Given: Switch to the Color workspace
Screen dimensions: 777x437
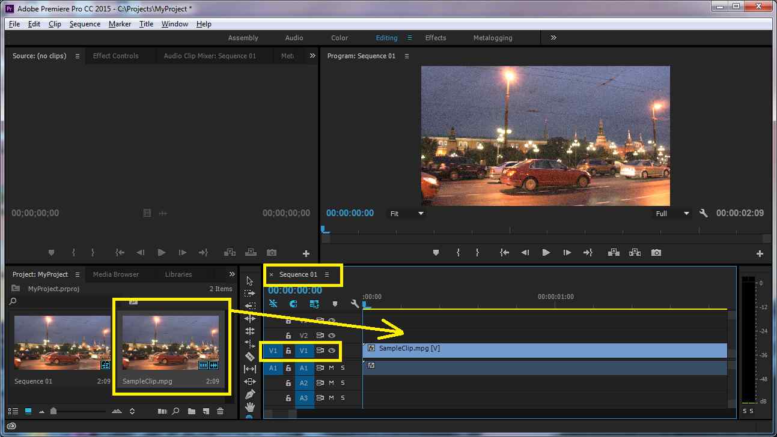Looking at the screenshot, I should 340,38.
